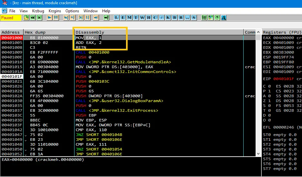Pause execution with the pause icon
Viewport: 302px width, 177px height.
[56, 18]
